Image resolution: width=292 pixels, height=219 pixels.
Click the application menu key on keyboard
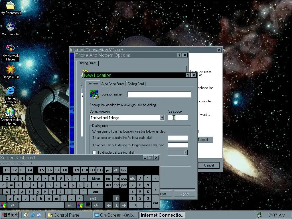(x=88, y=205)
